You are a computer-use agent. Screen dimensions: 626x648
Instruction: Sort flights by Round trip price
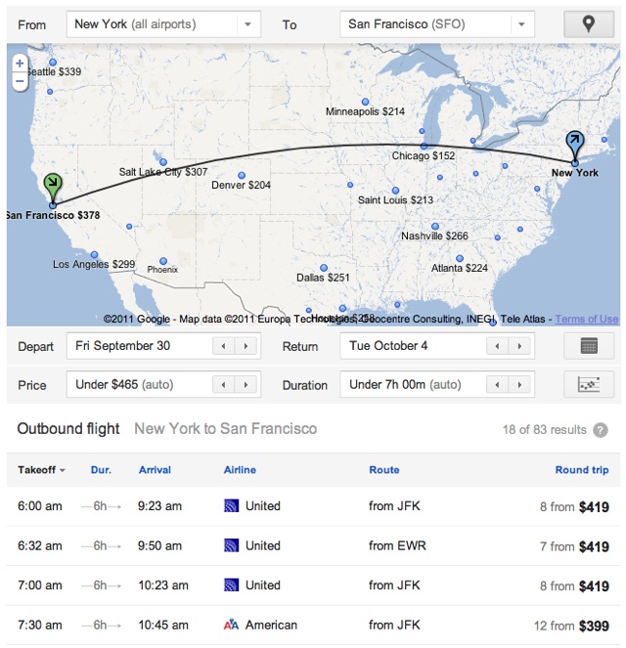click(x=581, y=470)
